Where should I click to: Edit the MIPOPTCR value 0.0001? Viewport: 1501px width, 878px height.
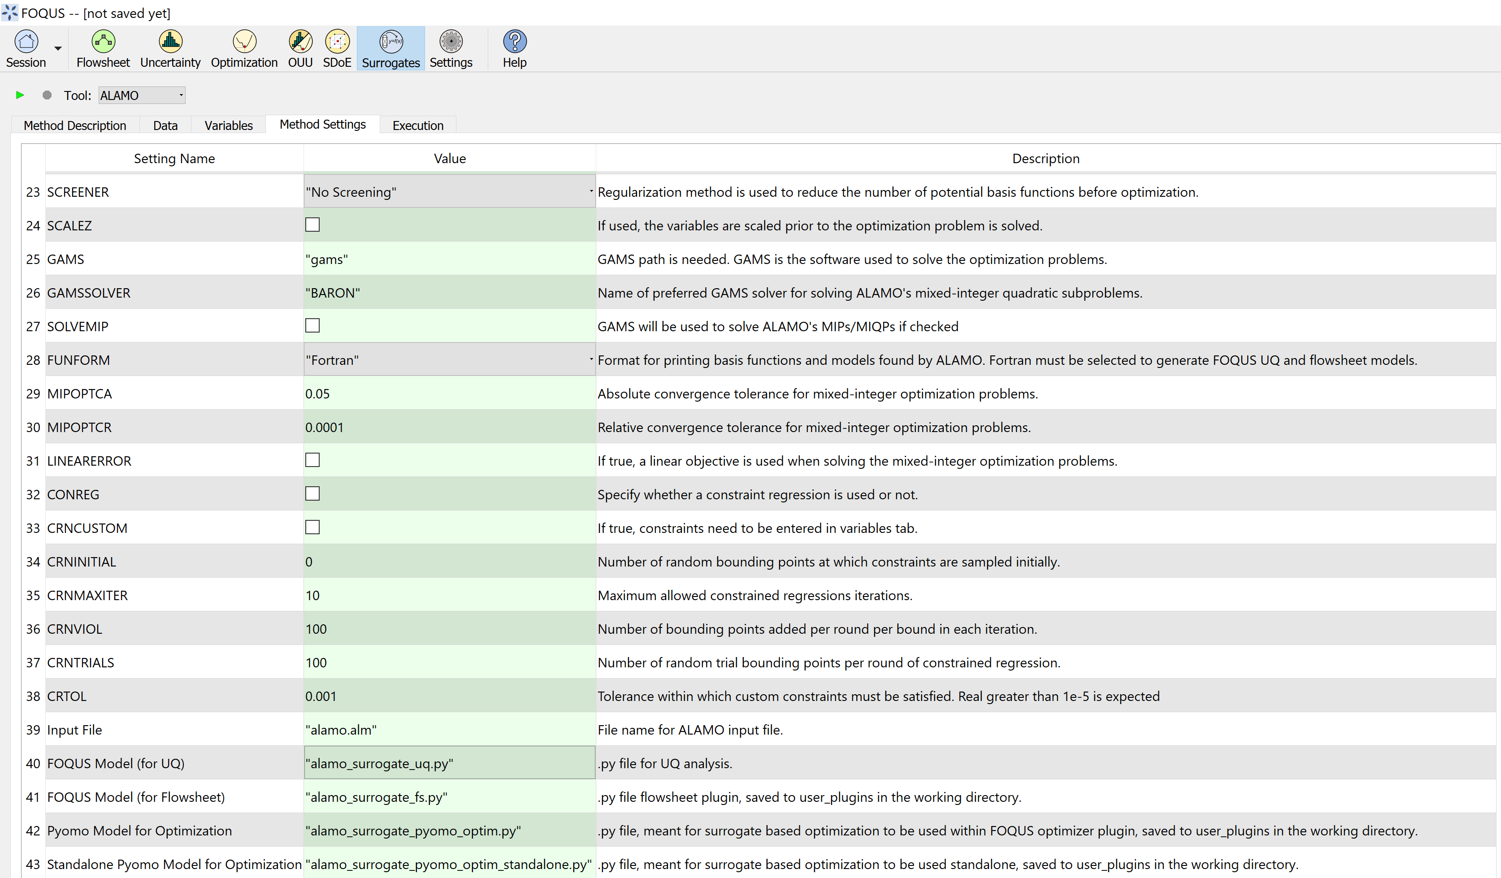coord(449,427)
